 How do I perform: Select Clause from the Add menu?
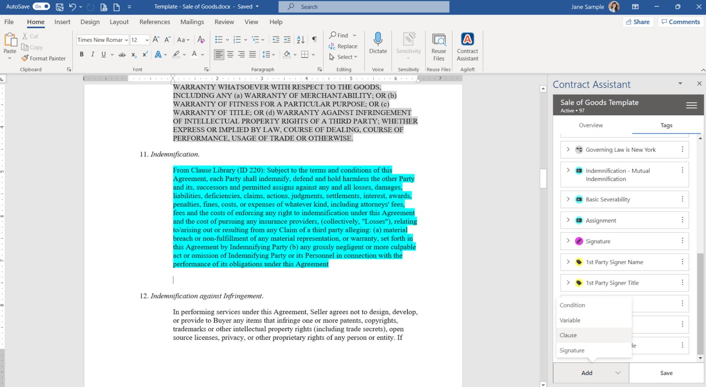point(568,335)
